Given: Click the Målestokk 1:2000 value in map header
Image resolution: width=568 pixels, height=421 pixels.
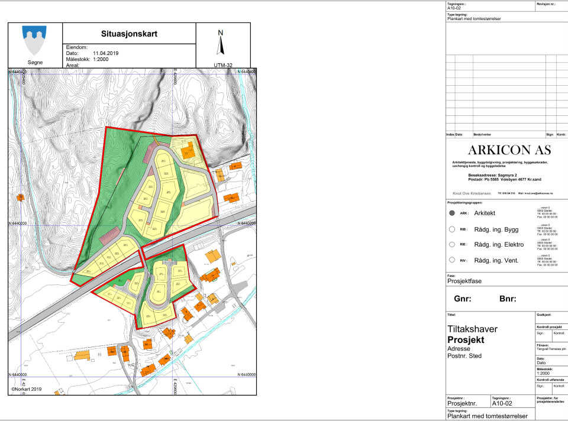Looking at the screenshot, I should [104, 59].
